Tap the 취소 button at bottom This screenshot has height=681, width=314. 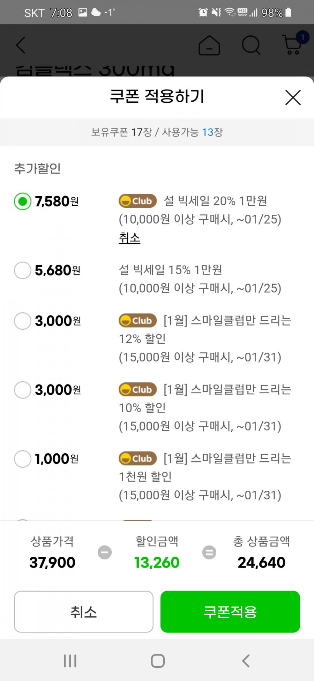(x=84, y=612)
